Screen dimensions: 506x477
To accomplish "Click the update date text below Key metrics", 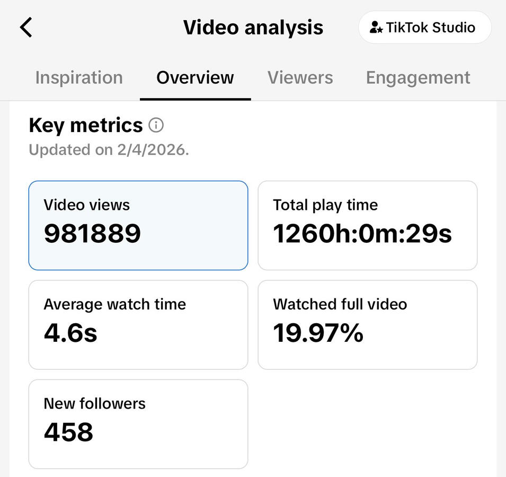I will click(x=109, y=150).
